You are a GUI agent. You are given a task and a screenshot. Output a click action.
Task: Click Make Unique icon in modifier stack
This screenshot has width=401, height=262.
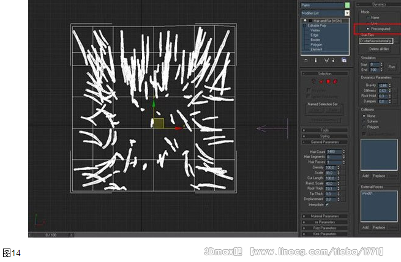(x=326, y=60)
